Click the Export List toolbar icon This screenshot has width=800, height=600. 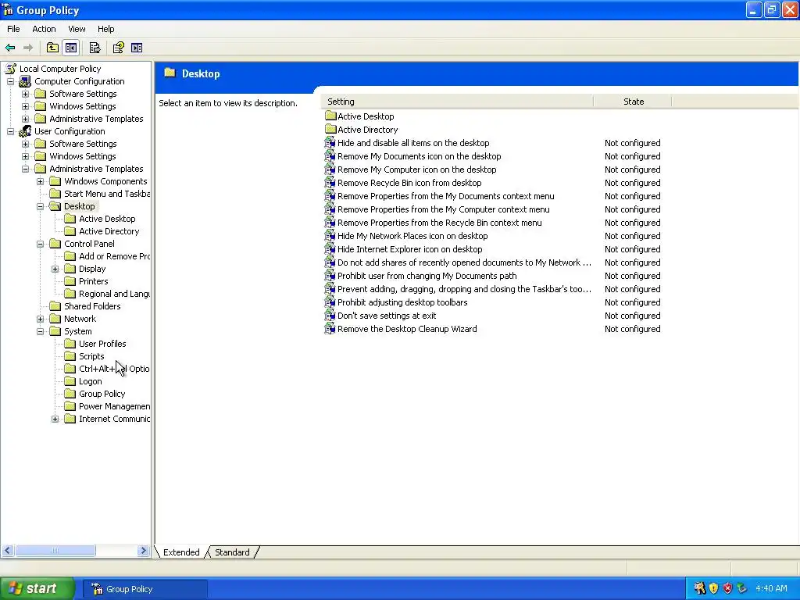point(95,48)
